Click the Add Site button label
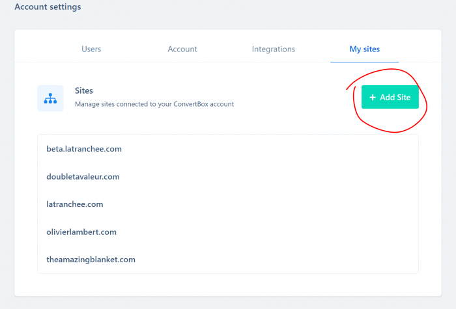 395,98
